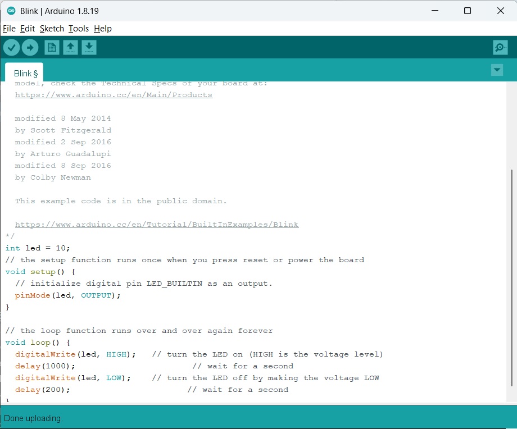Select the Blink sketch tab

[24, 72]
